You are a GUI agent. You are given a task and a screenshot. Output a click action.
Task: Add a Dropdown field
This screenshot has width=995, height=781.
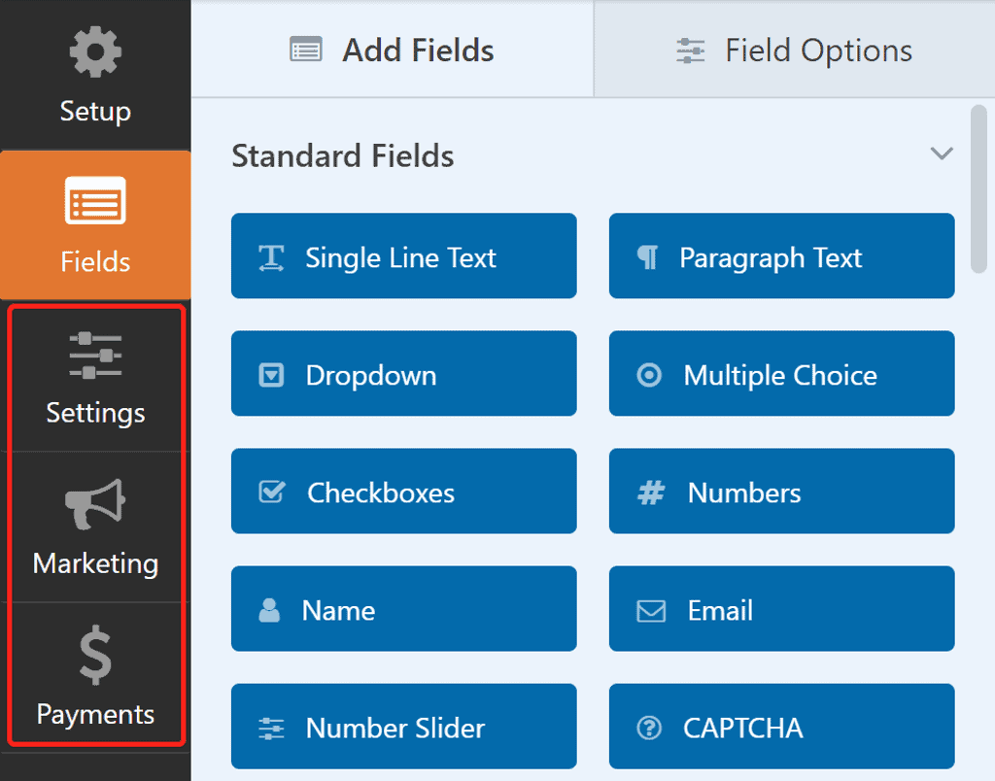403,375
